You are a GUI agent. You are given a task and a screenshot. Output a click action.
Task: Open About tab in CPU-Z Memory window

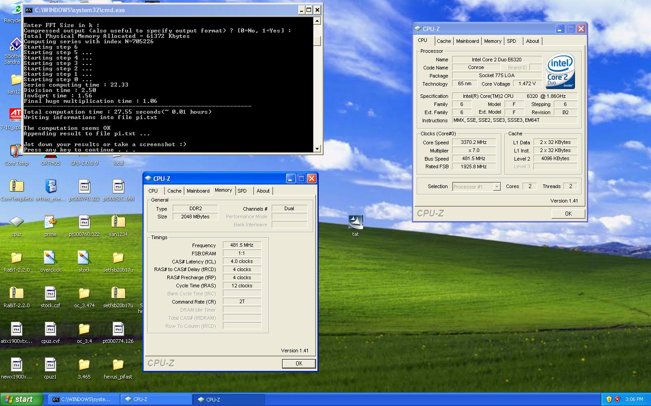pyautogui.click(x=263, y=191)
